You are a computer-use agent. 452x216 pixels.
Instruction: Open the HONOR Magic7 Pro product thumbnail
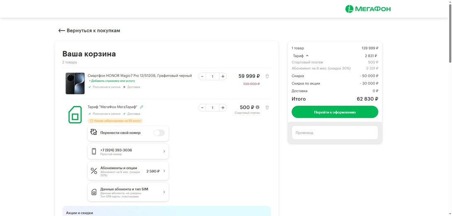pyautogui.click(x=75, y=83)
